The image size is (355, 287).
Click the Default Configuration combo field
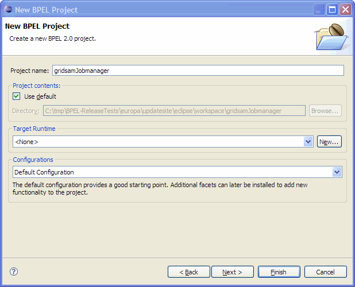(177, 172)
